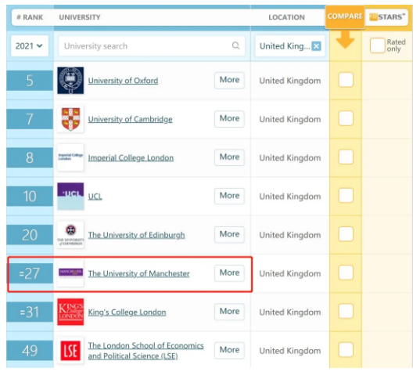Select the Stars tab header
This screenshot has width=420, height=372.
[x=387, y=17]
